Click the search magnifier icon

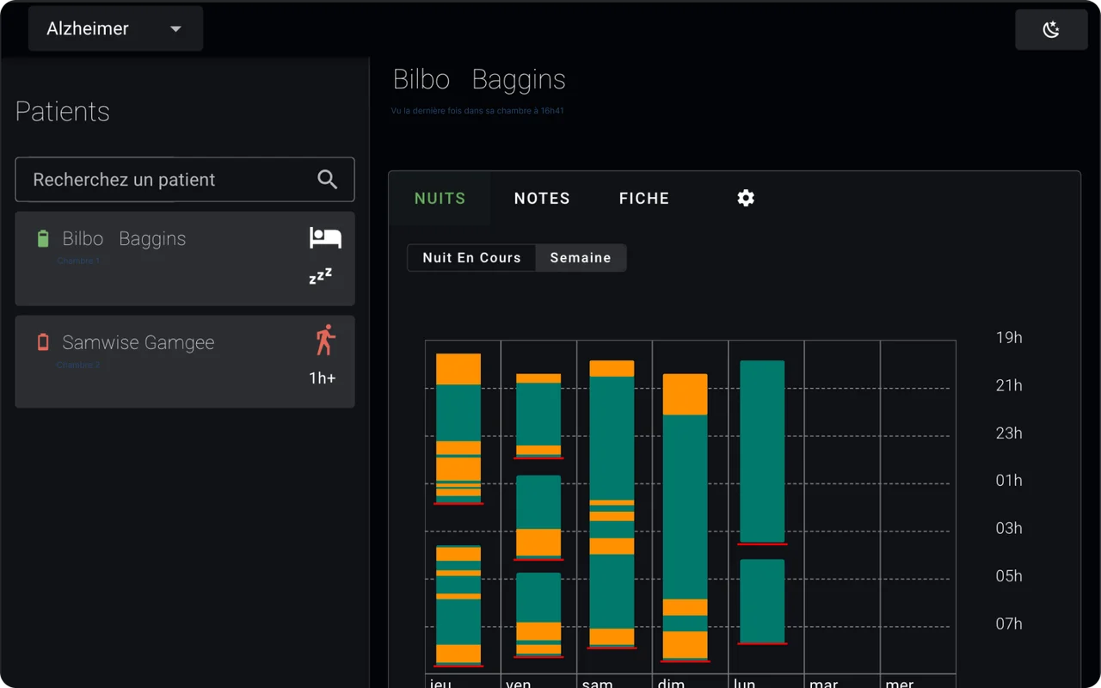click(x=327, y=179)
